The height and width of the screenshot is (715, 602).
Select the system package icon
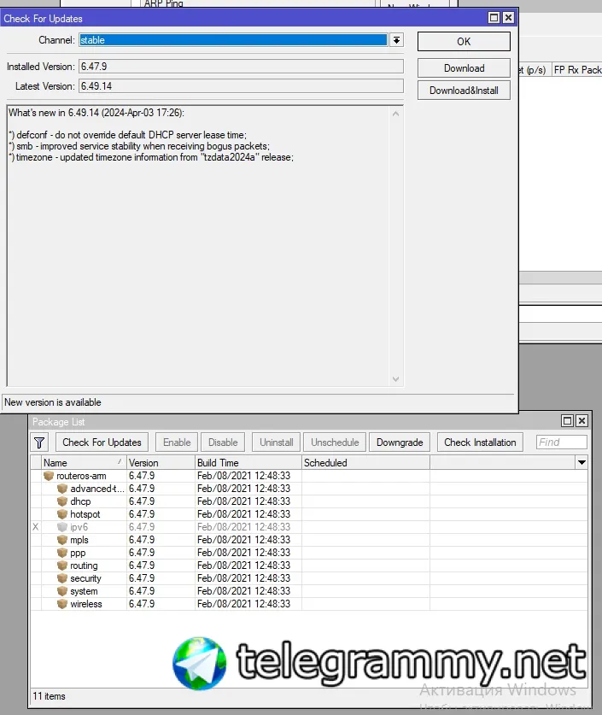coord(62,591)
